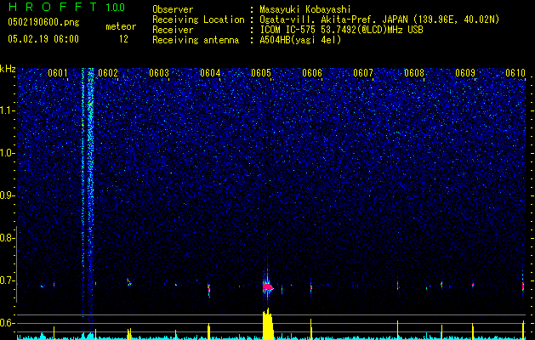
Task: Click the large pink meteor echo at 0605
Action: (268, 287)
